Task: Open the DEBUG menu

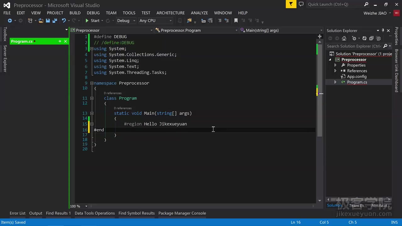Action: 93,13
